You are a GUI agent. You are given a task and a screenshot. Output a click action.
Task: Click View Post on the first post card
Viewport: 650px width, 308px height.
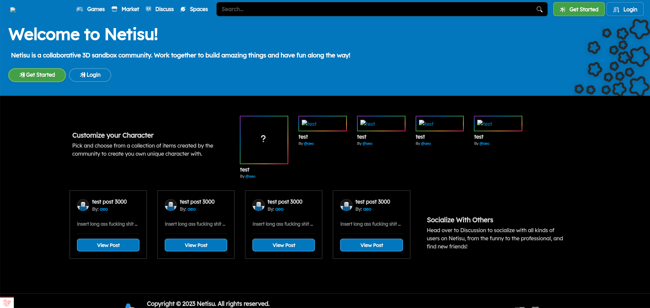pyautogui.click(x=108, y=245)
